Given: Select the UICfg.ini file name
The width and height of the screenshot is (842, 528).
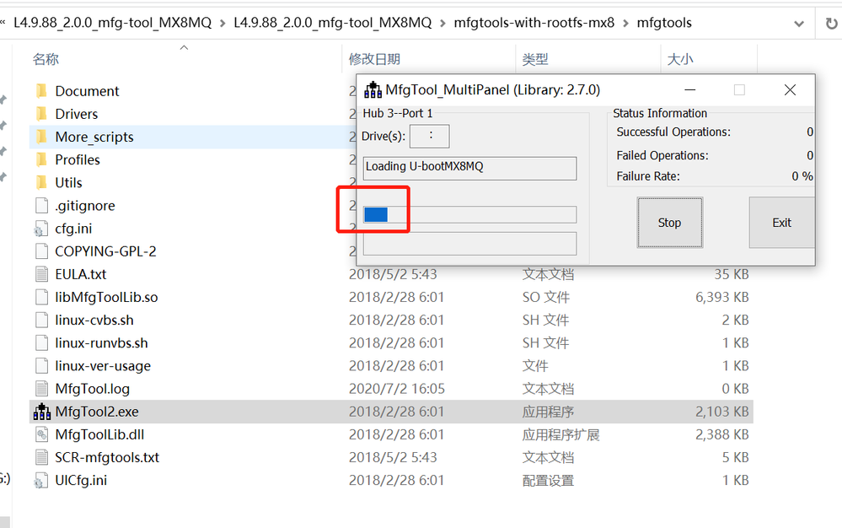Looking at the screenshot, I should tap(81, 481).
